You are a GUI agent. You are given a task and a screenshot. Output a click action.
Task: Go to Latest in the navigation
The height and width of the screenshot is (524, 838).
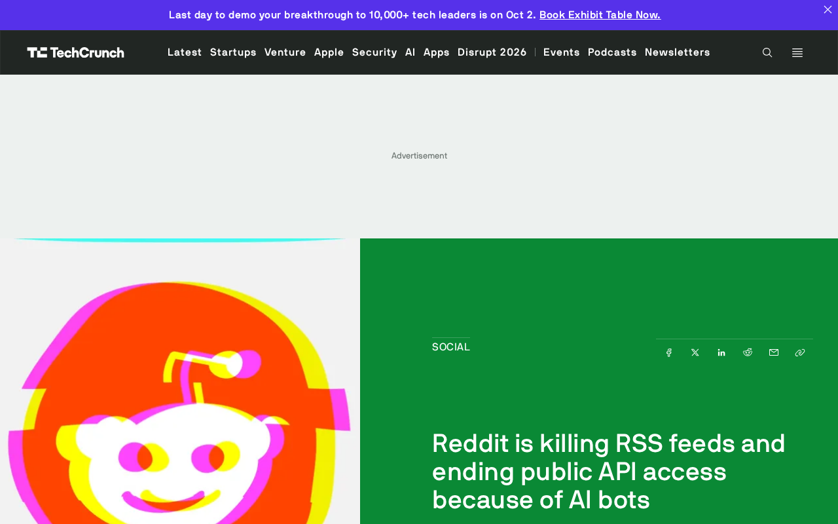click(x=185, y=52)
